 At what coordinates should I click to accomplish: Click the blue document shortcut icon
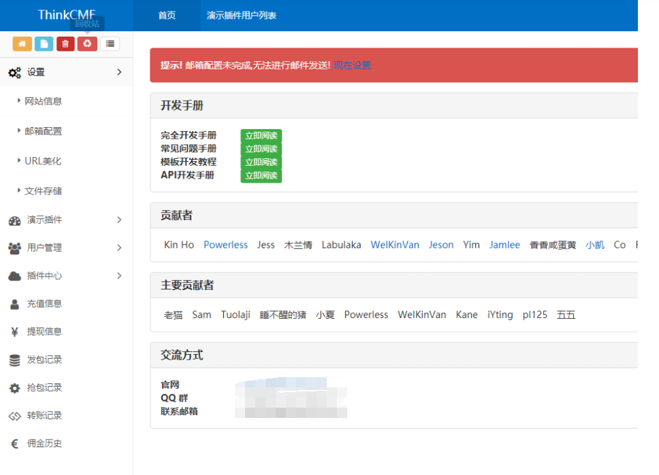click(44, 43)
